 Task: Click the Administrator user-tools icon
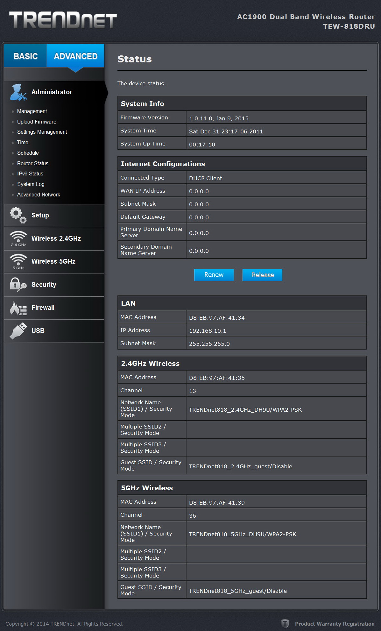(18, 92)
